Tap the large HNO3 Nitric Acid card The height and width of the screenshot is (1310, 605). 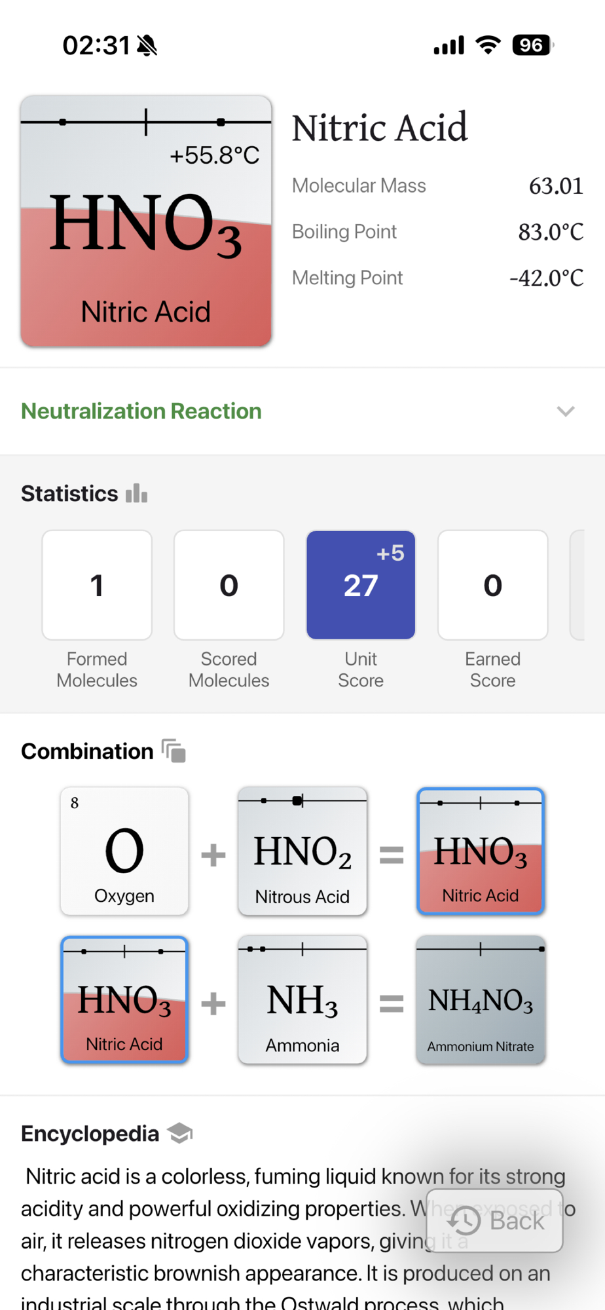pos(146,249)
